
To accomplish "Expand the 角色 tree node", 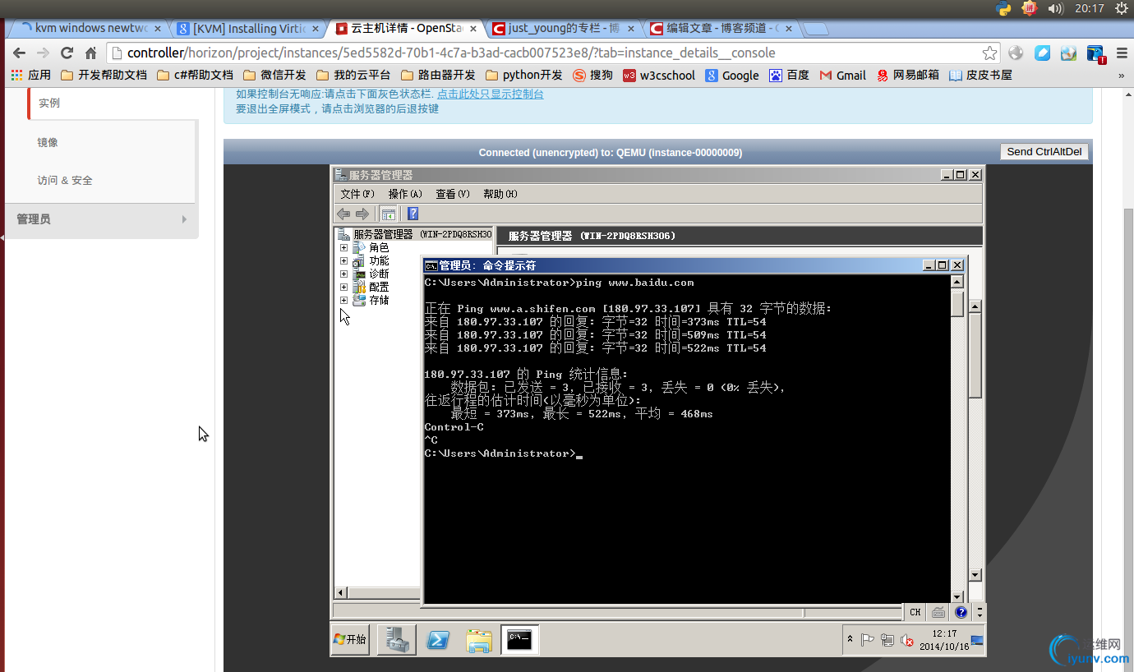I will point(343,247).
